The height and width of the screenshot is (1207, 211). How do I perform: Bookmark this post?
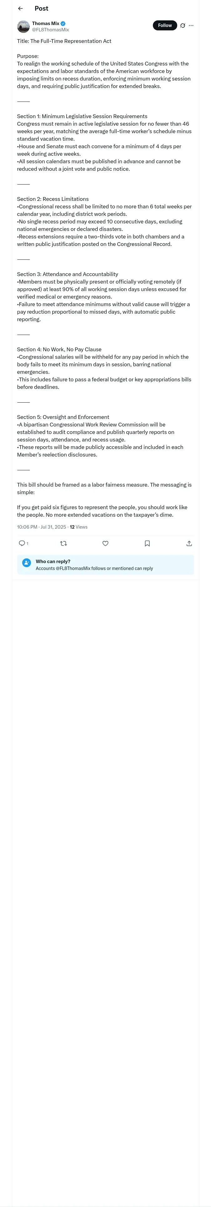147,543
